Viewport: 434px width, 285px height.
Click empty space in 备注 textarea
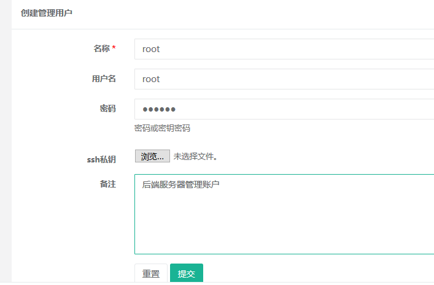click(282, 224)
